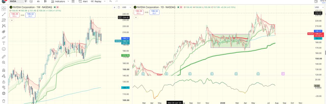Open the object tree globe icon
The image size is (326, 104).
pos(4,93)
